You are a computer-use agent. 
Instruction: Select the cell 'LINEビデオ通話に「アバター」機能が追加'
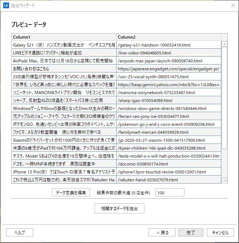coord(64,53)
